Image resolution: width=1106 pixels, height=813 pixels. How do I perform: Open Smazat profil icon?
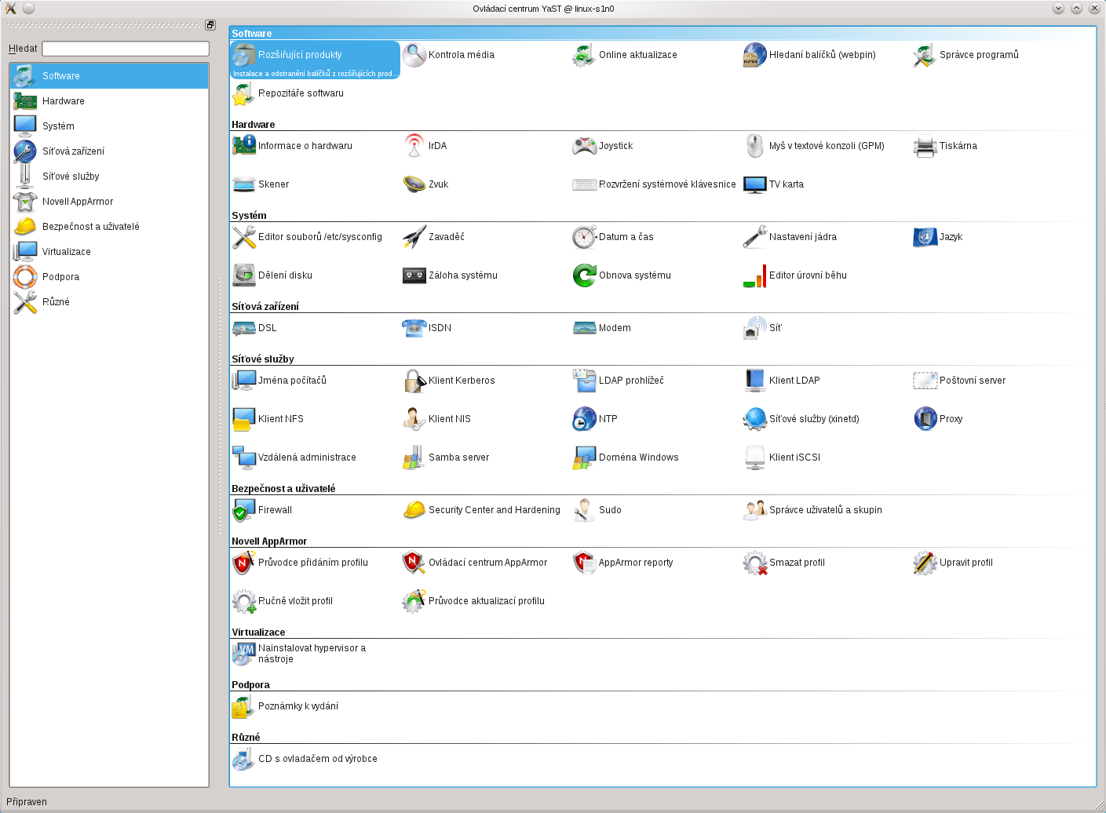pyautogui.click(x=754, y=563)
